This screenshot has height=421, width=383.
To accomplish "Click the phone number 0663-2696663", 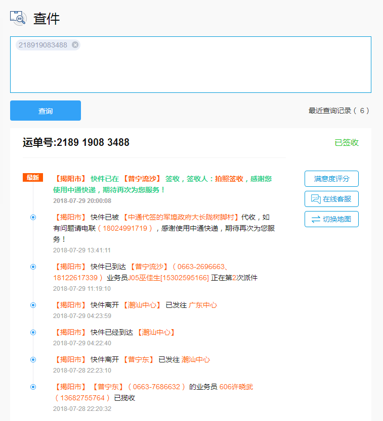I will tap(201, 267).
